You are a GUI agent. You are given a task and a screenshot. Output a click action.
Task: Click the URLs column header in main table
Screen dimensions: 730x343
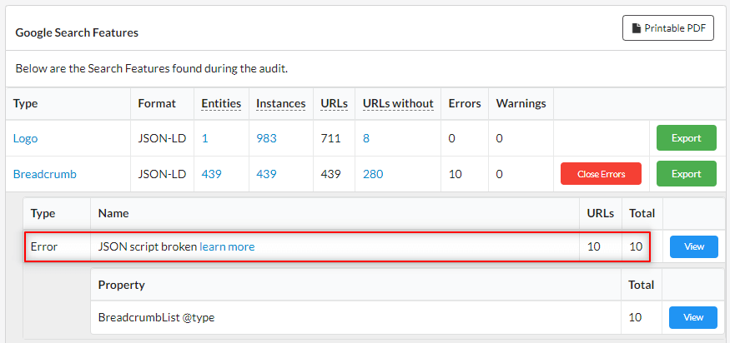tap(335, 103)
